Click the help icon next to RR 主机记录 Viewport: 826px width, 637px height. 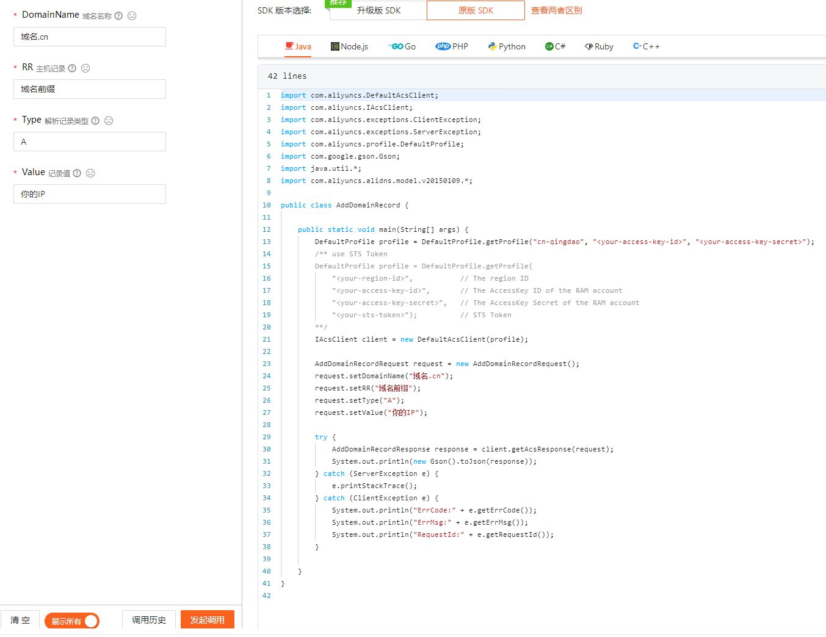pyautogui.click(x=72, y=68)
